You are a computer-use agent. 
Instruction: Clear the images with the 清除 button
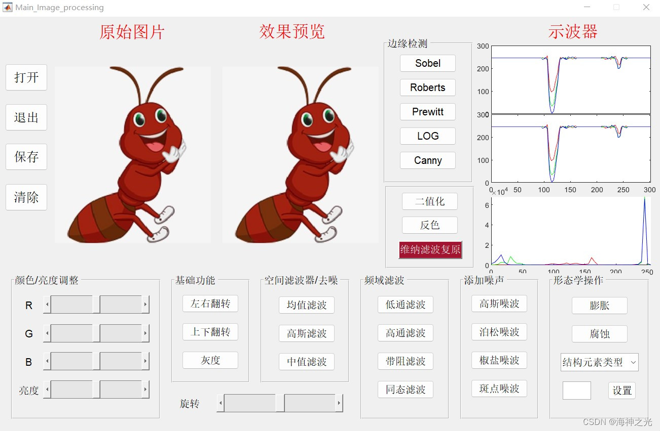[x=26, y=197]
